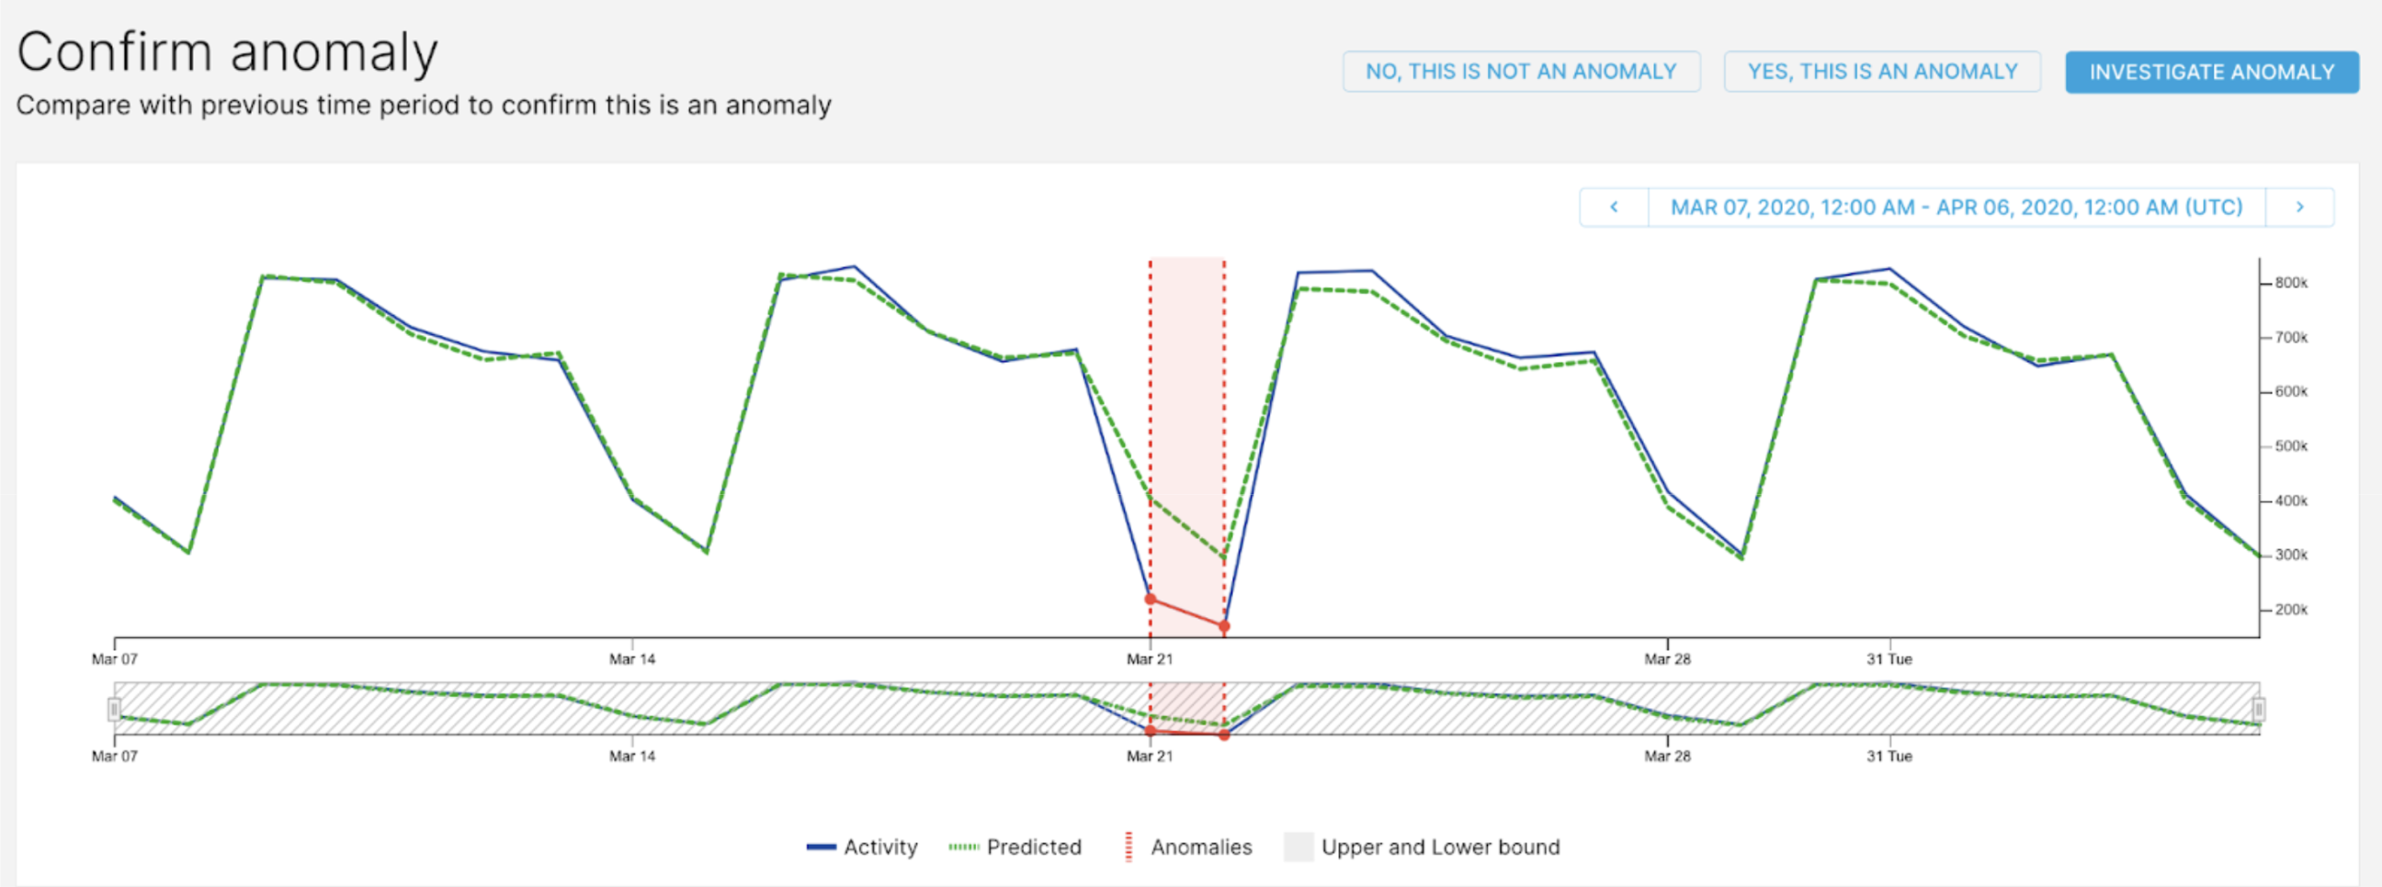This screenshot has height=887, width=2382.
Task: Click the 31 Tue label on main axis
Action: tap(1889, 658)
